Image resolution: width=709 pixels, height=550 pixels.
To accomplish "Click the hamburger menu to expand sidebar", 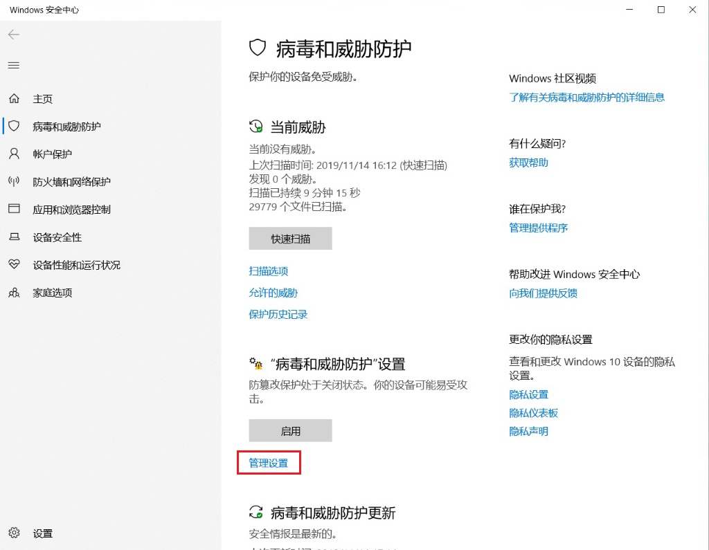I will (14, 66).
